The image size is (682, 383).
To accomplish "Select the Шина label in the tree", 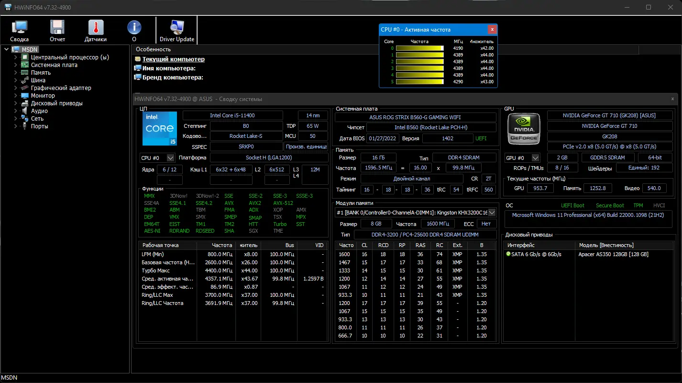I will pyautogui.click(x=38, y=80).
